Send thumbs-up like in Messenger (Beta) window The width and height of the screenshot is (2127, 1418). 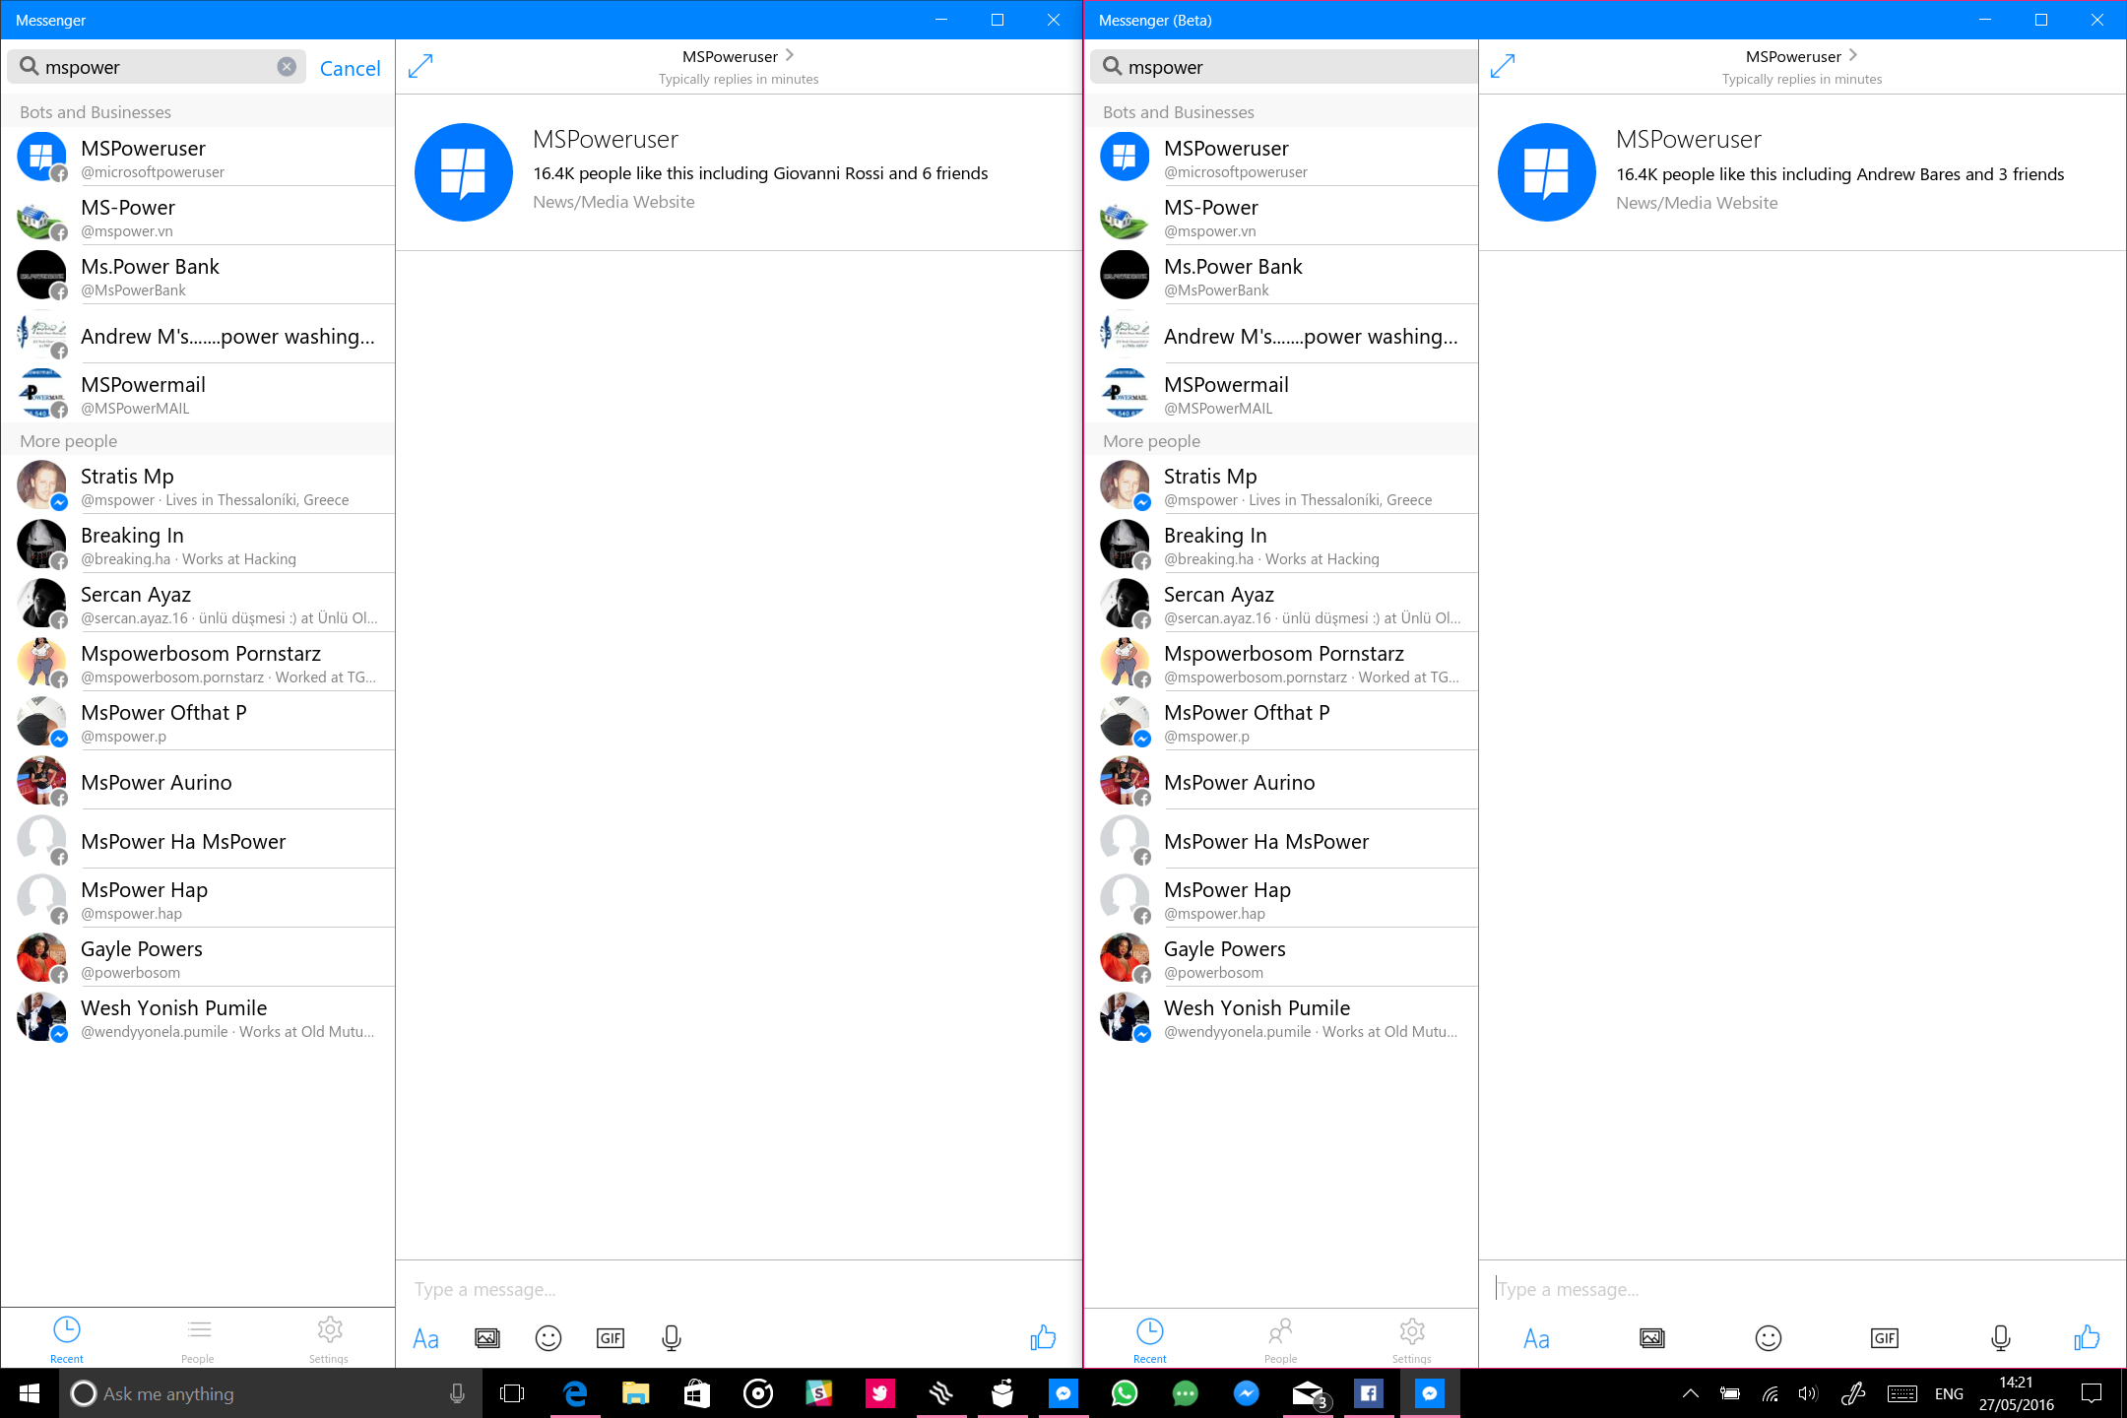coord(2086,1337)
